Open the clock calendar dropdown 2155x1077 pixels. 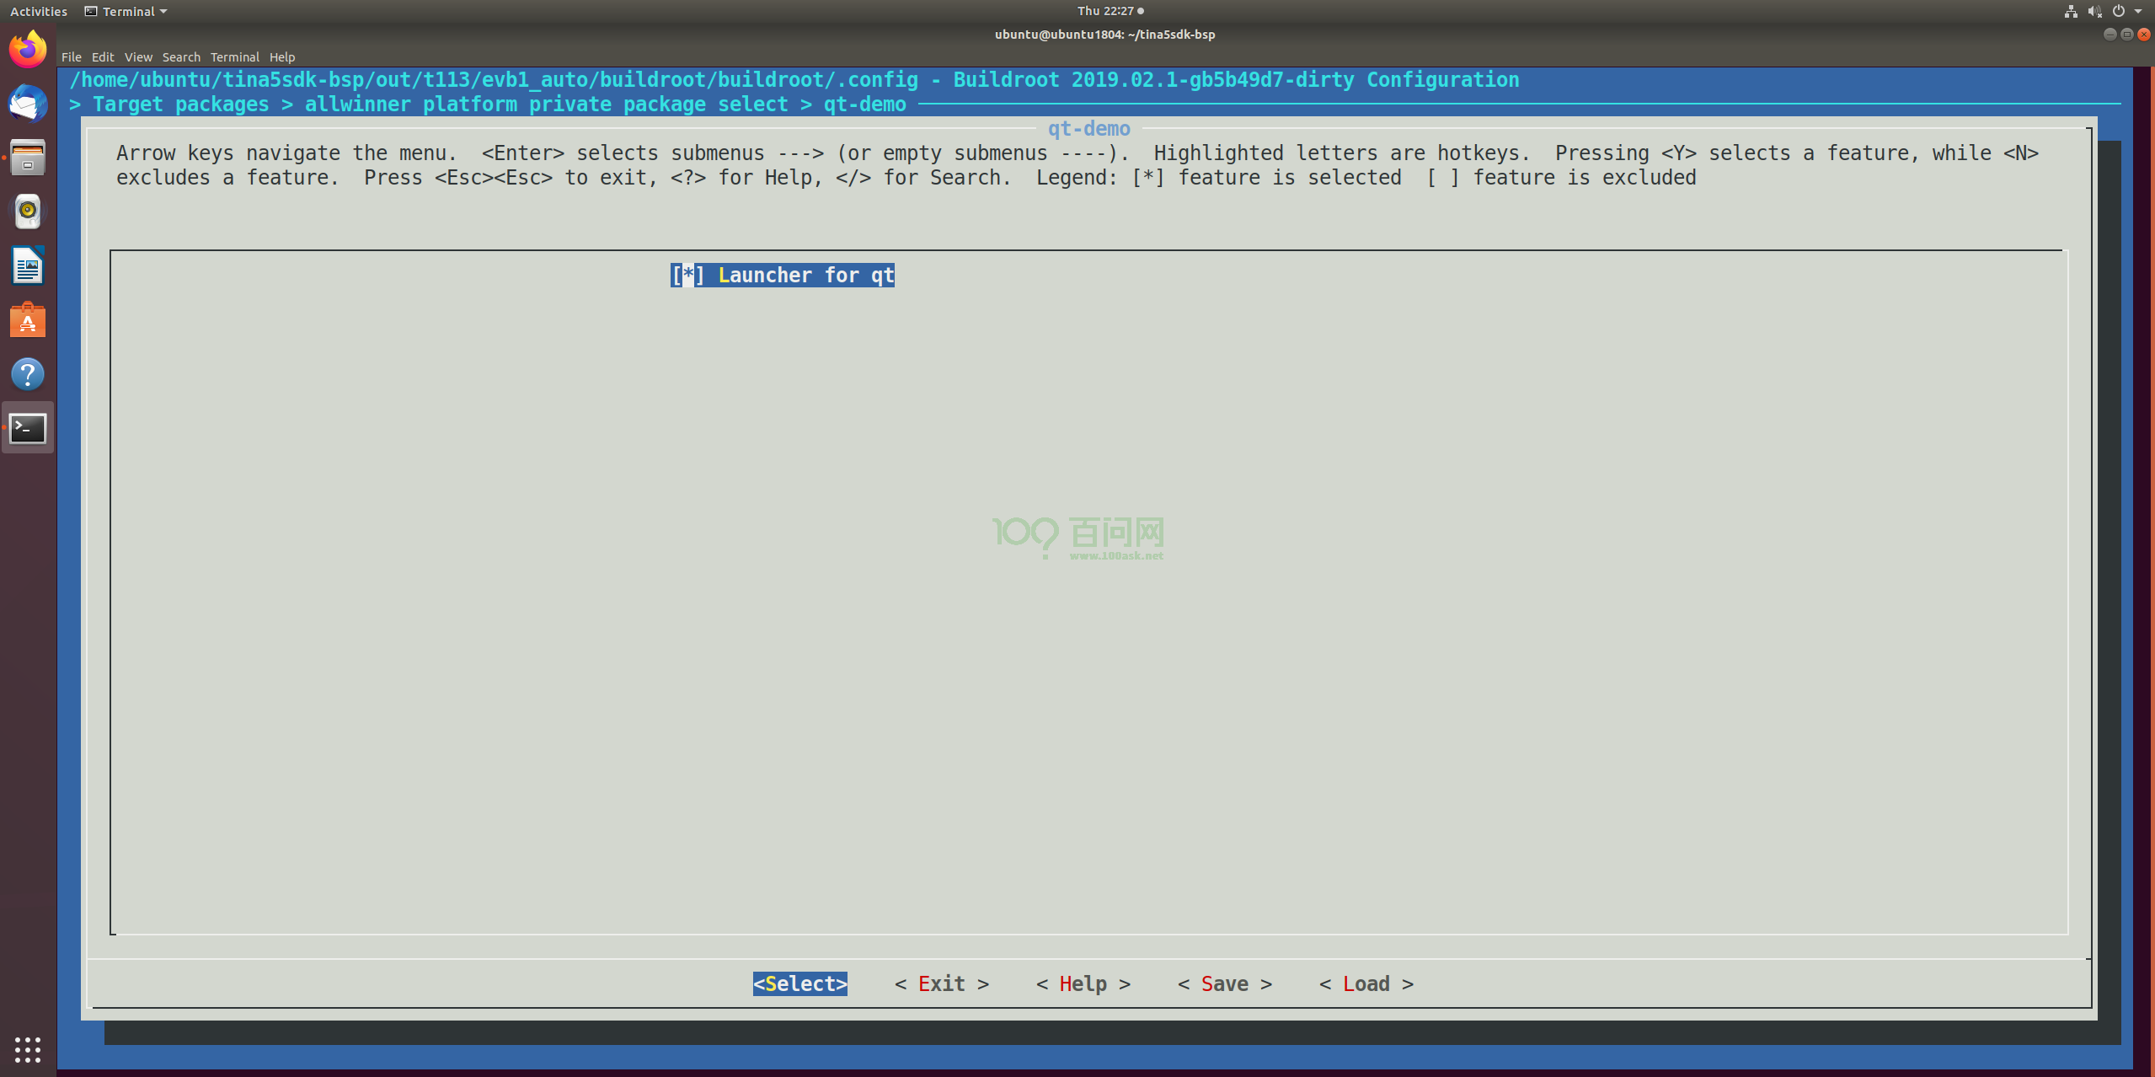1109,11
